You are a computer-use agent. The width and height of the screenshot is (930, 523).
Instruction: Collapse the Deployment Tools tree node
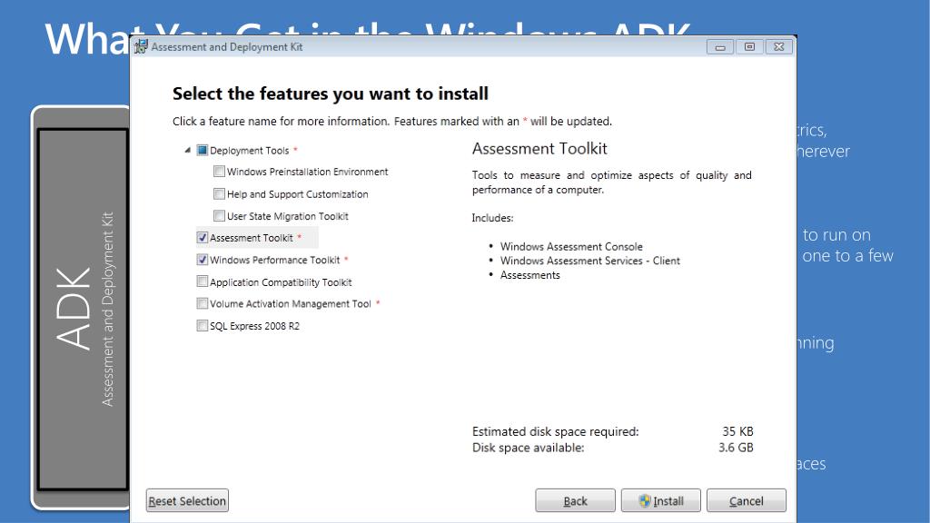click(187, 150)
